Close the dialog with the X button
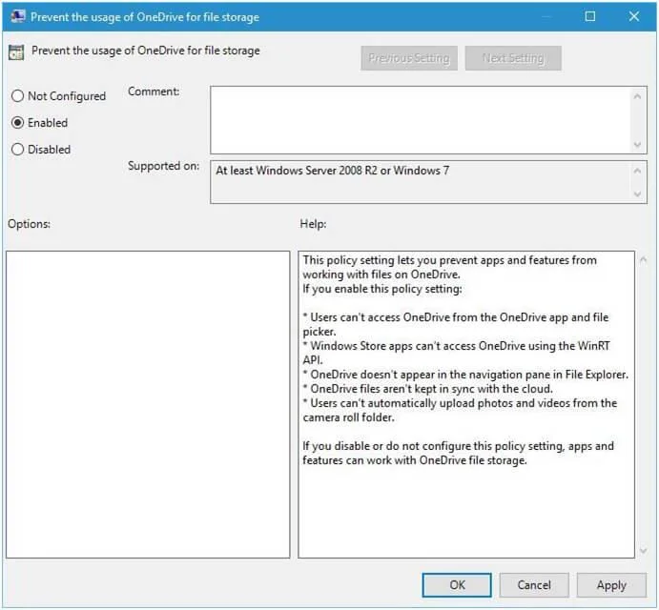The width and height of the screenshot is (659, 610). (634, 16)
